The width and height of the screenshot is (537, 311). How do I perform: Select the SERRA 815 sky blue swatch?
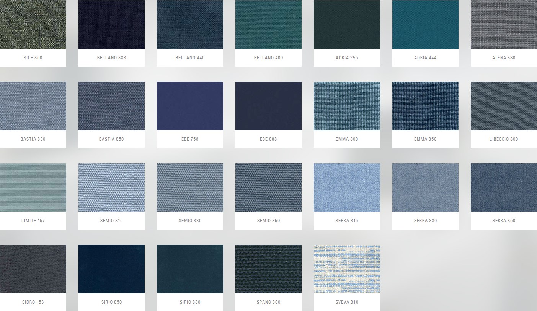[x=347, y=187]
